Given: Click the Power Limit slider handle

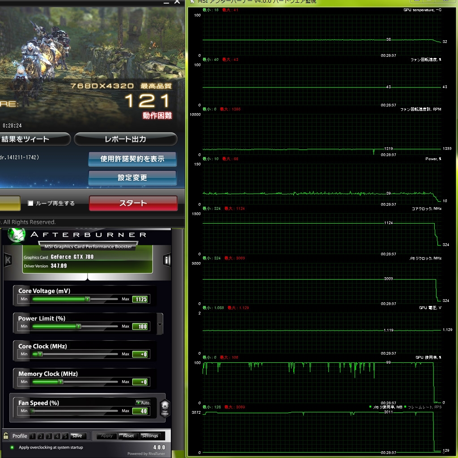Looking at the screenshot, I should 79,326.
